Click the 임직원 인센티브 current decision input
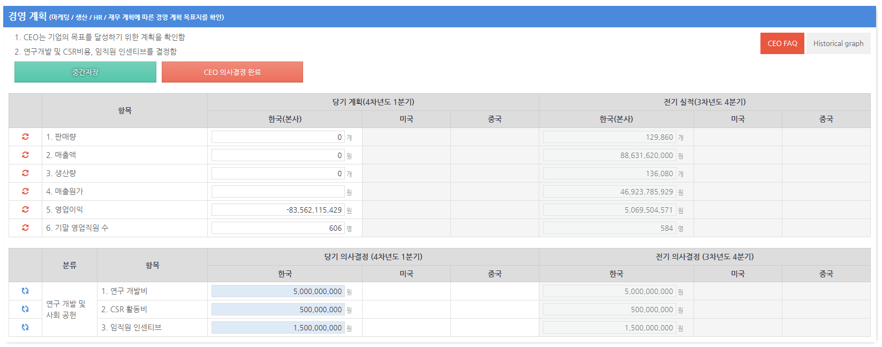The height and width of the screenshot is (347, 882). tap(277, 328)
